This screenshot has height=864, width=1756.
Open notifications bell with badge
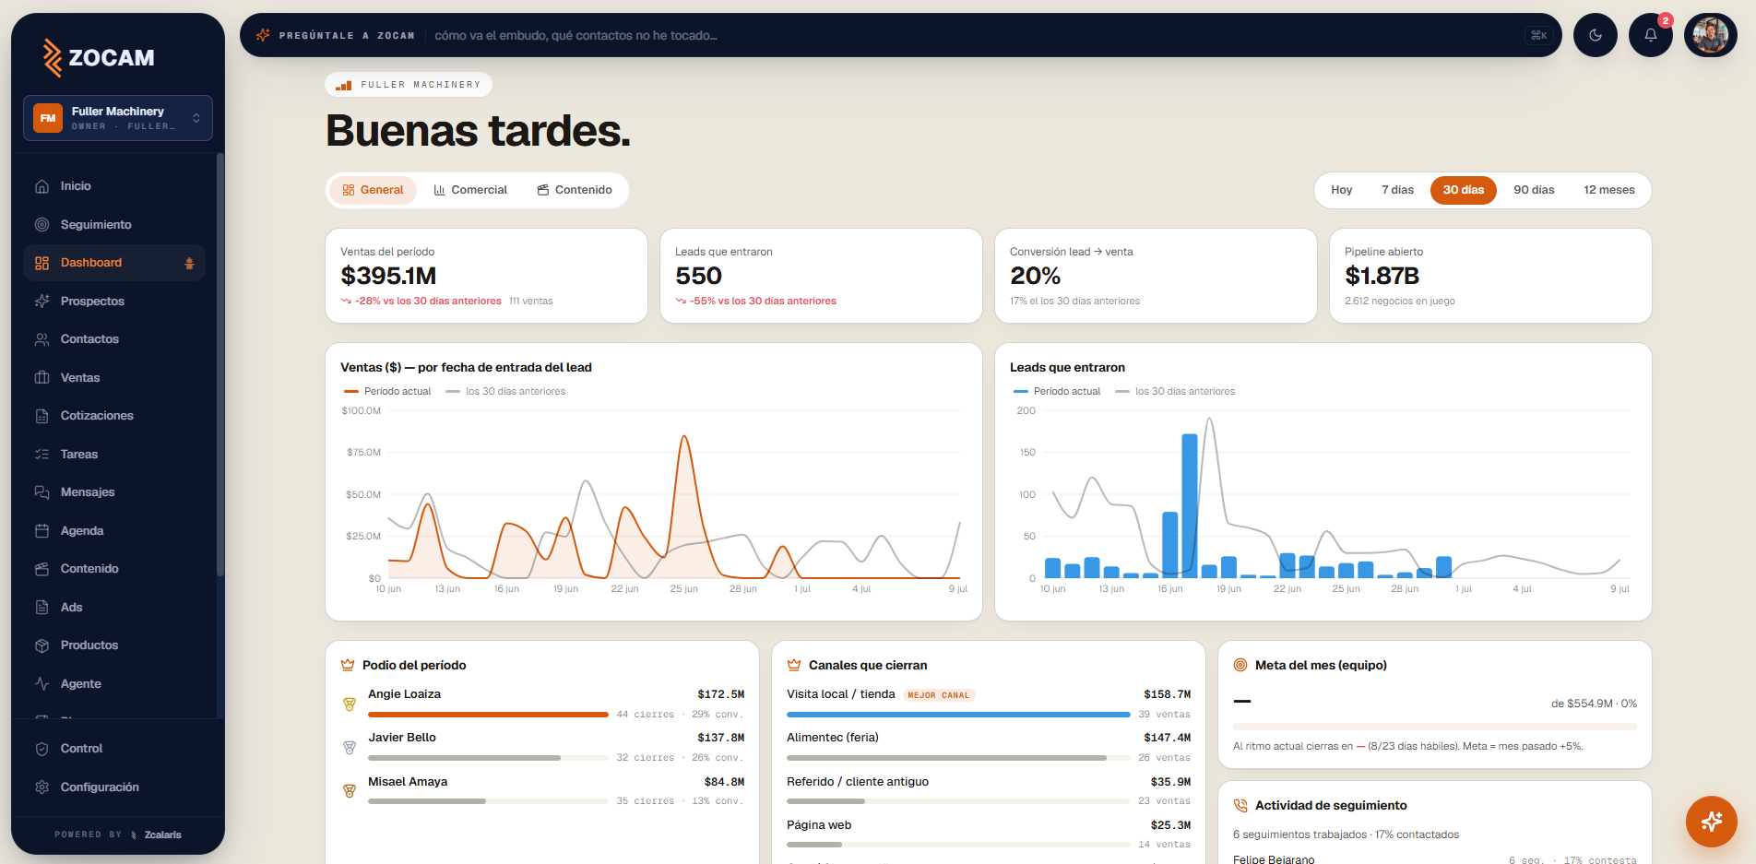pyautogui.click(x=1651, y=35)
